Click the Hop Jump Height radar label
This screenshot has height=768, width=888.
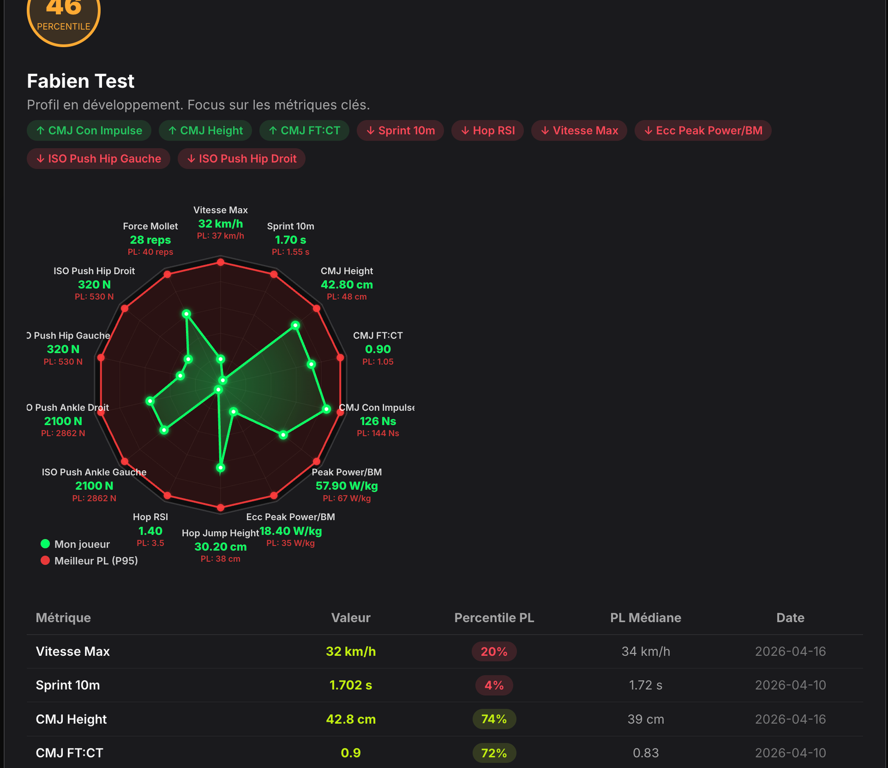click(x=220, y=533)
